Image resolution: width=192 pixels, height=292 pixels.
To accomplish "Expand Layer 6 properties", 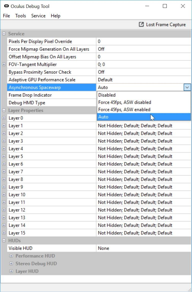I will click(4, 164).
